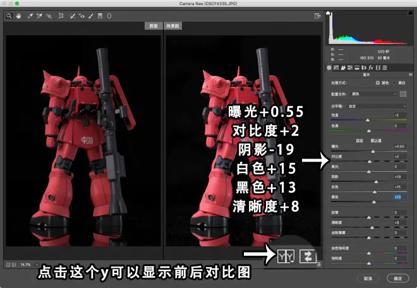
Task: Open the Lens Corrections panel icon
Action: [x=364, y=68]
